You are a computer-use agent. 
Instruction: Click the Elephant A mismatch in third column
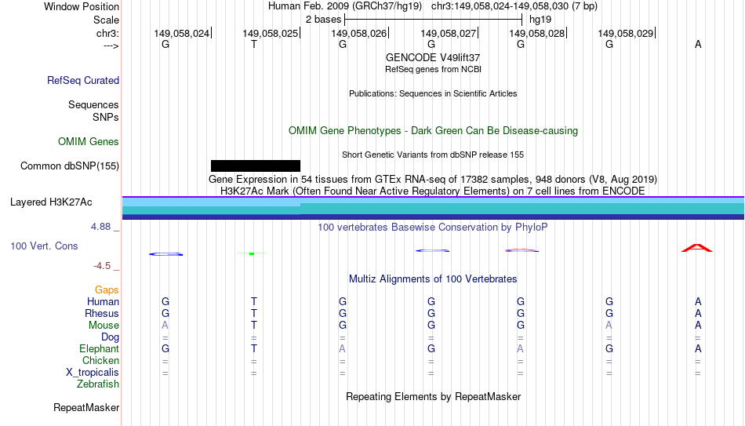[342, 348]
